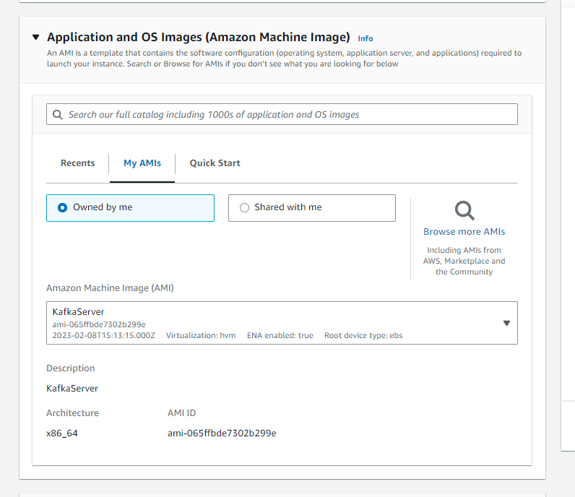Open the Info link beside the heading

coord(366,38)
